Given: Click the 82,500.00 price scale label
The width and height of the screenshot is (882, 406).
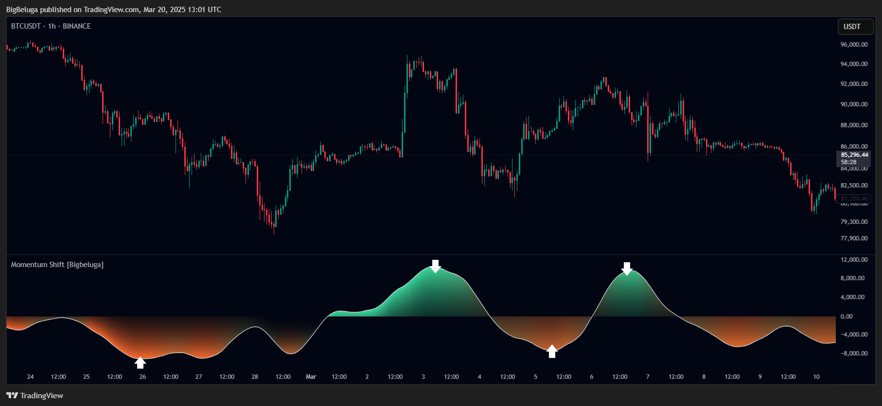Looking at the screenshot, I should click(854, 186).
